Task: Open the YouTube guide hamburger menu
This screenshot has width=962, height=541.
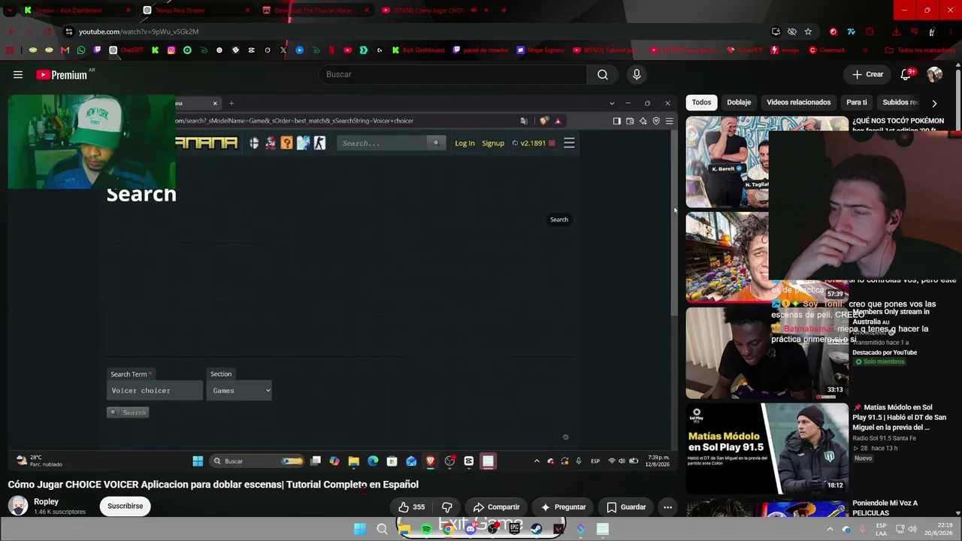Action: click(x=18, y=74)
